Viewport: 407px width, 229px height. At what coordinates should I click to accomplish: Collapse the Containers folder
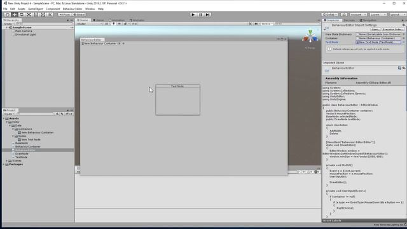13,129
